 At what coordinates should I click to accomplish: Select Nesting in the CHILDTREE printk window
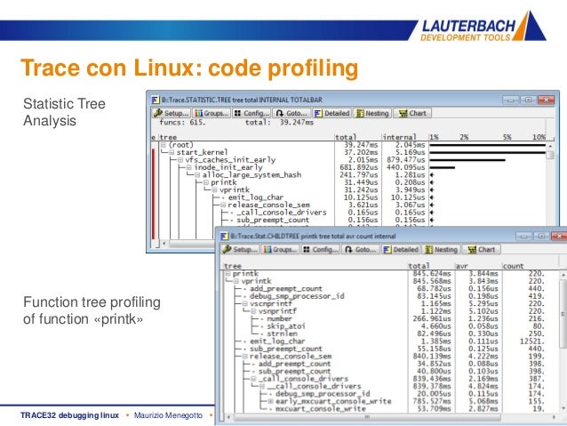pos(441,249)
